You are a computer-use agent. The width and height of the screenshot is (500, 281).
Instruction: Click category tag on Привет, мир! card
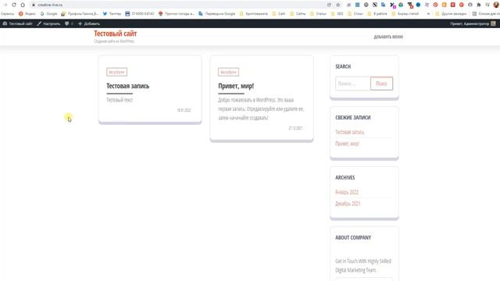228,72
